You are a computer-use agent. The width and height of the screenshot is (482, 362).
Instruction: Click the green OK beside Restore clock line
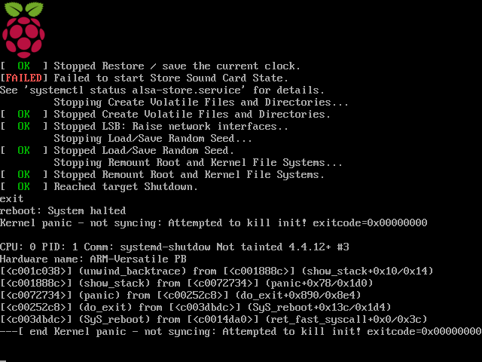[x=23, y=66]
